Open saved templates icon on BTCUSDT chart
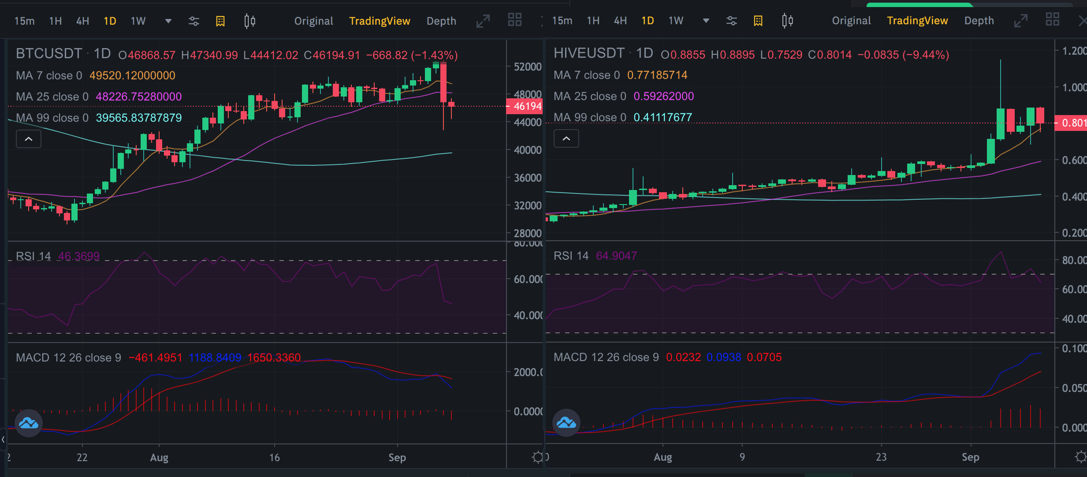The width and height of the screenshot is (1087, 477). point(220,21)
